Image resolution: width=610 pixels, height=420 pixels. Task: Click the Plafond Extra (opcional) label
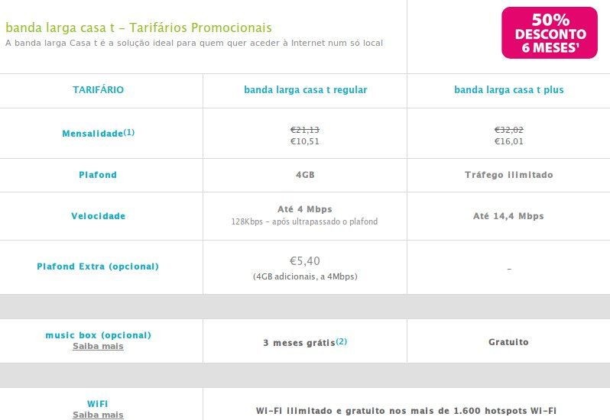click(98, 267)
